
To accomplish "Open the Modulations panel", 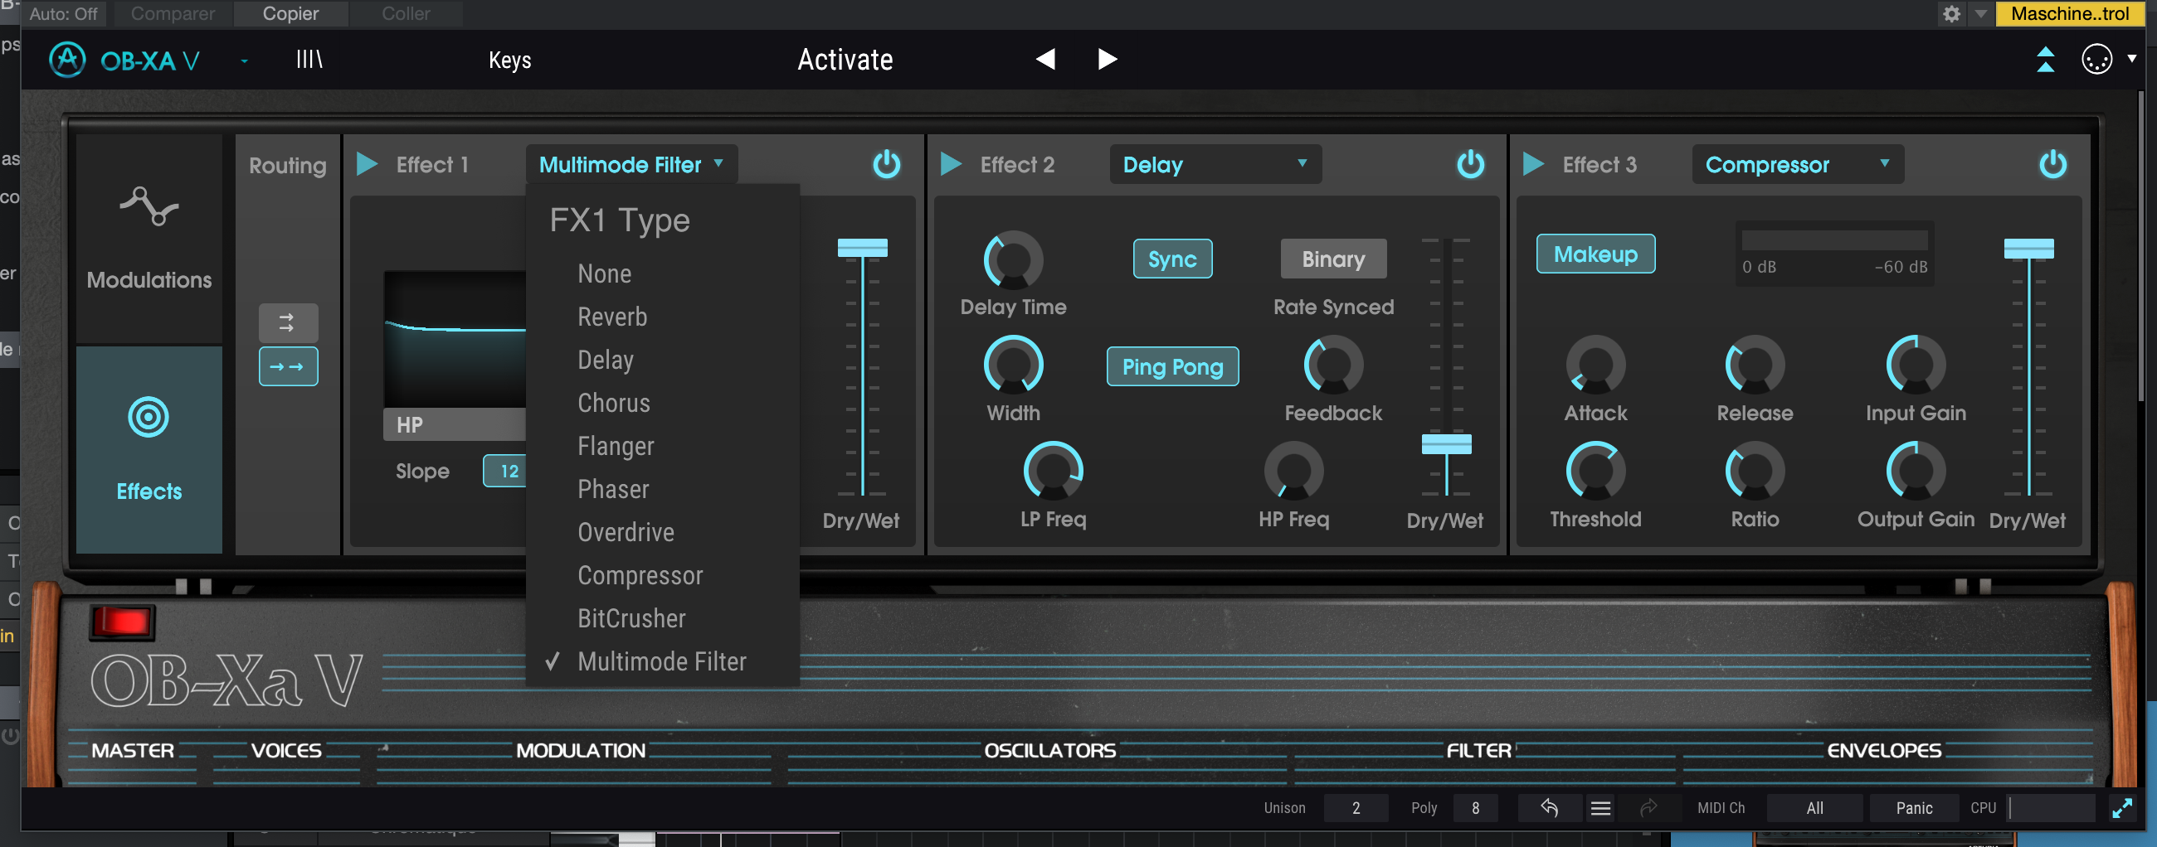I will 149,239.
